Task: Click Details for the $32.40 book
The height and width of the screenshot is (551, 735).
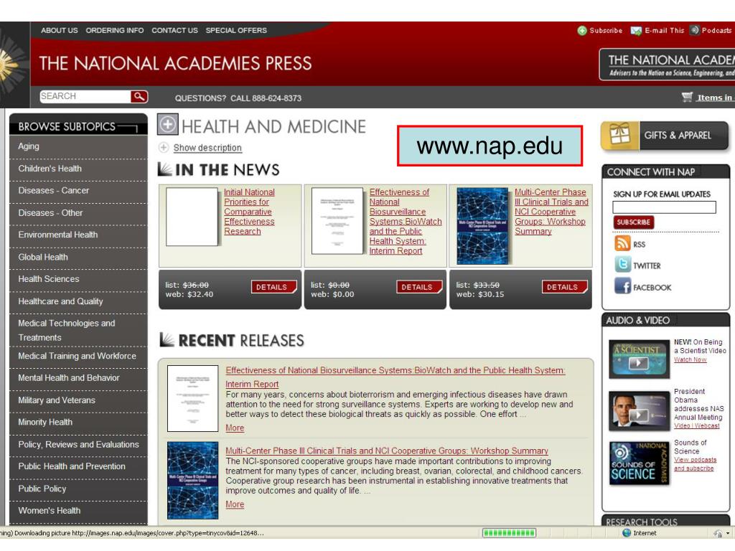Action: click(x=273, y=287)
